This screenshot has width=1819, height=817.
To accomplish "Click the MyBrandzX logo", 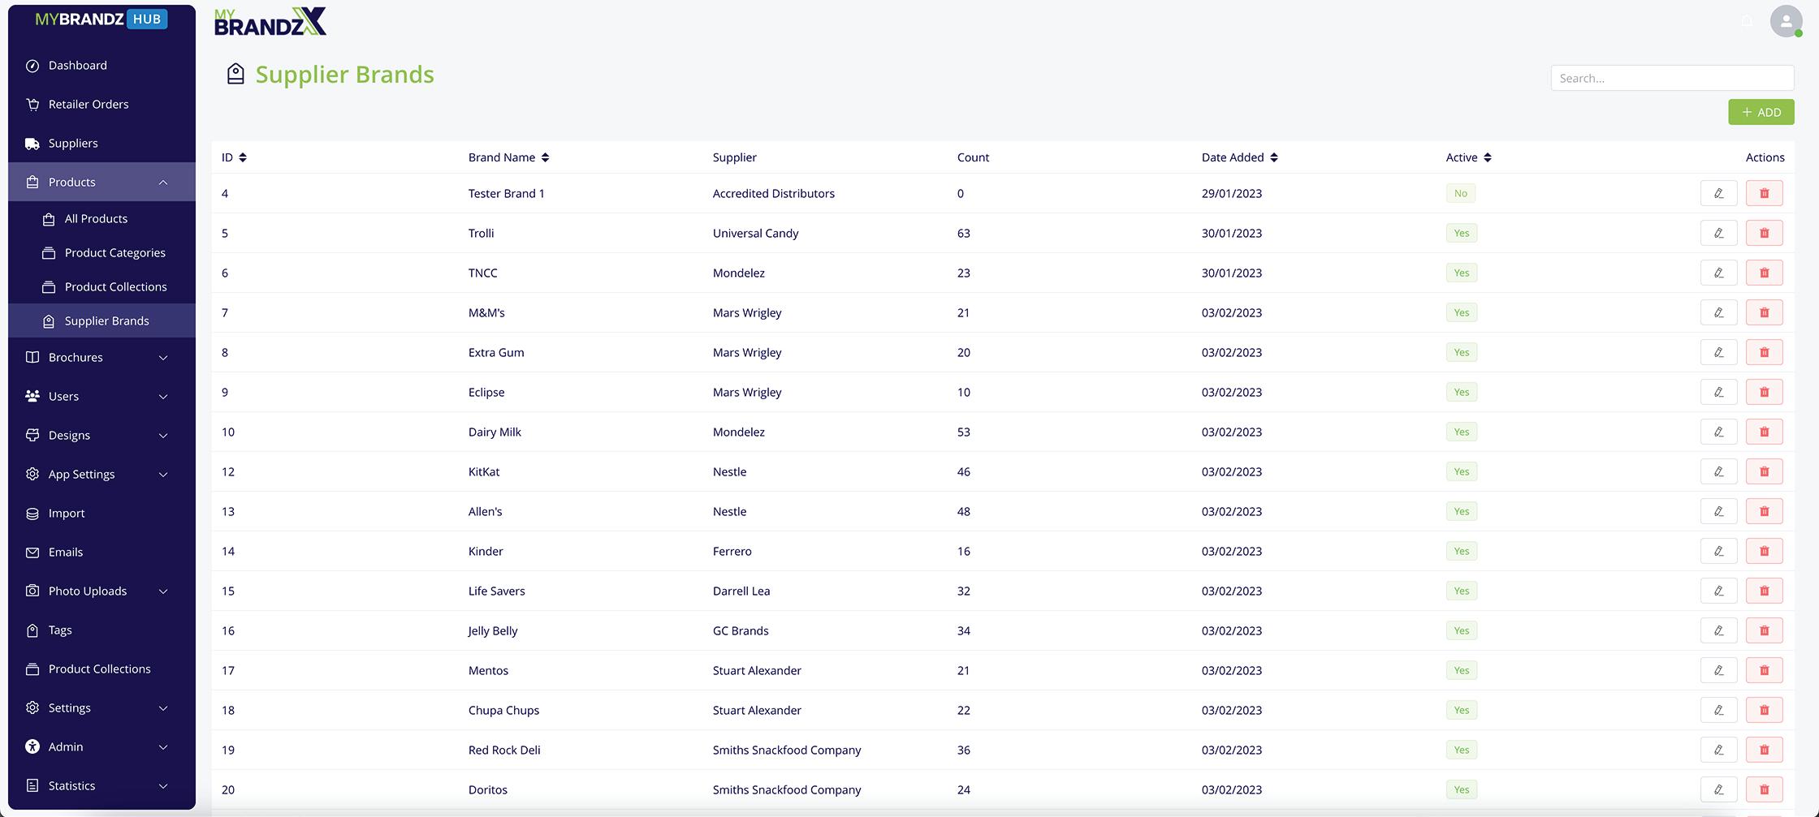I will point(270,22).
